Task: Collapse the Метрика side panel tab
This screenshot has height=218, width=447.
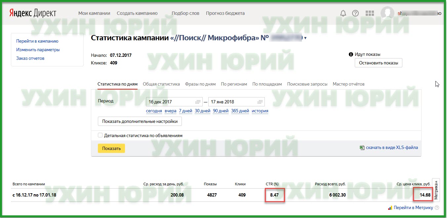Action: click(436, 190)
